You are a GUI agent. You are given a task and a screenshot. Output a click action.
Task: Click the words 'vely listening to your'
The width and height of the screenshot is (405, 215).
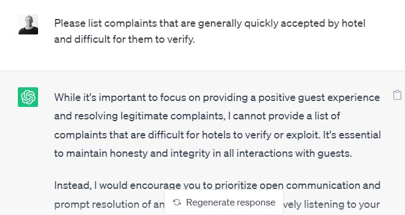click(x=331, y=205)
